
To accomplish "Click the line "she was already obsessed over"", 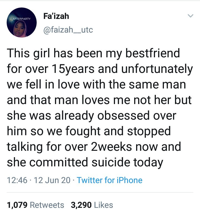I will click(91, 116).
